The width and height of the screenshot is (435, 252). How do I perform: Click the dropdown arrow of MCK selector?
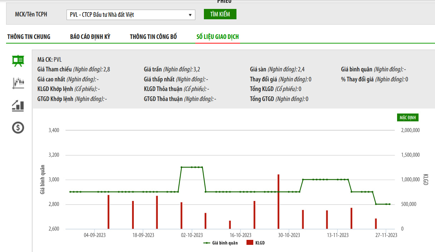coord(190,15)
